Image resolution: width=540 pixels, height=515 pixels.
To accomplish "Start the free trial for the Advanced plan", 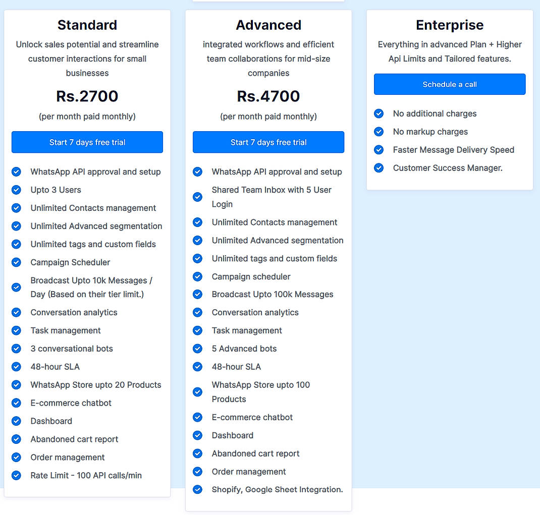I will pyautogui.click(x=268, y=142).
